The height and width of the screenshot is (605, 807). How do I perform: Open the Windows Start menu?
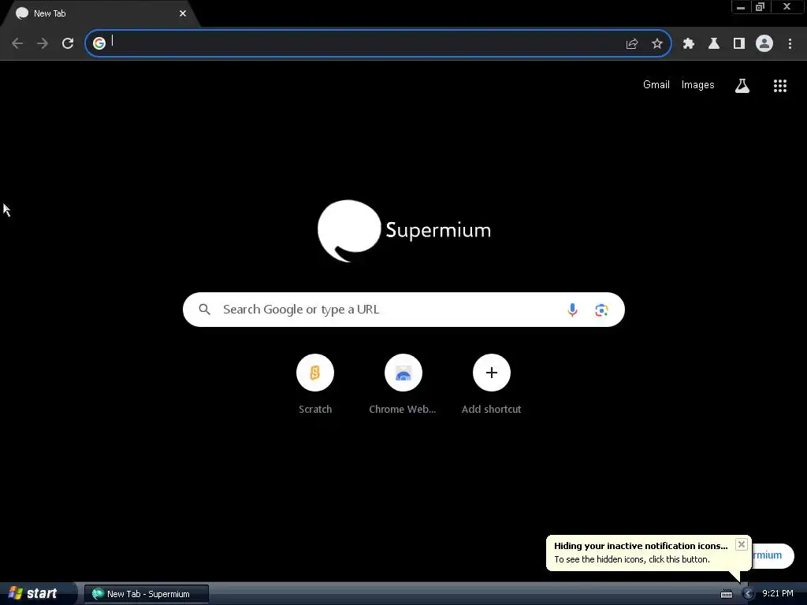coord(37,593)
